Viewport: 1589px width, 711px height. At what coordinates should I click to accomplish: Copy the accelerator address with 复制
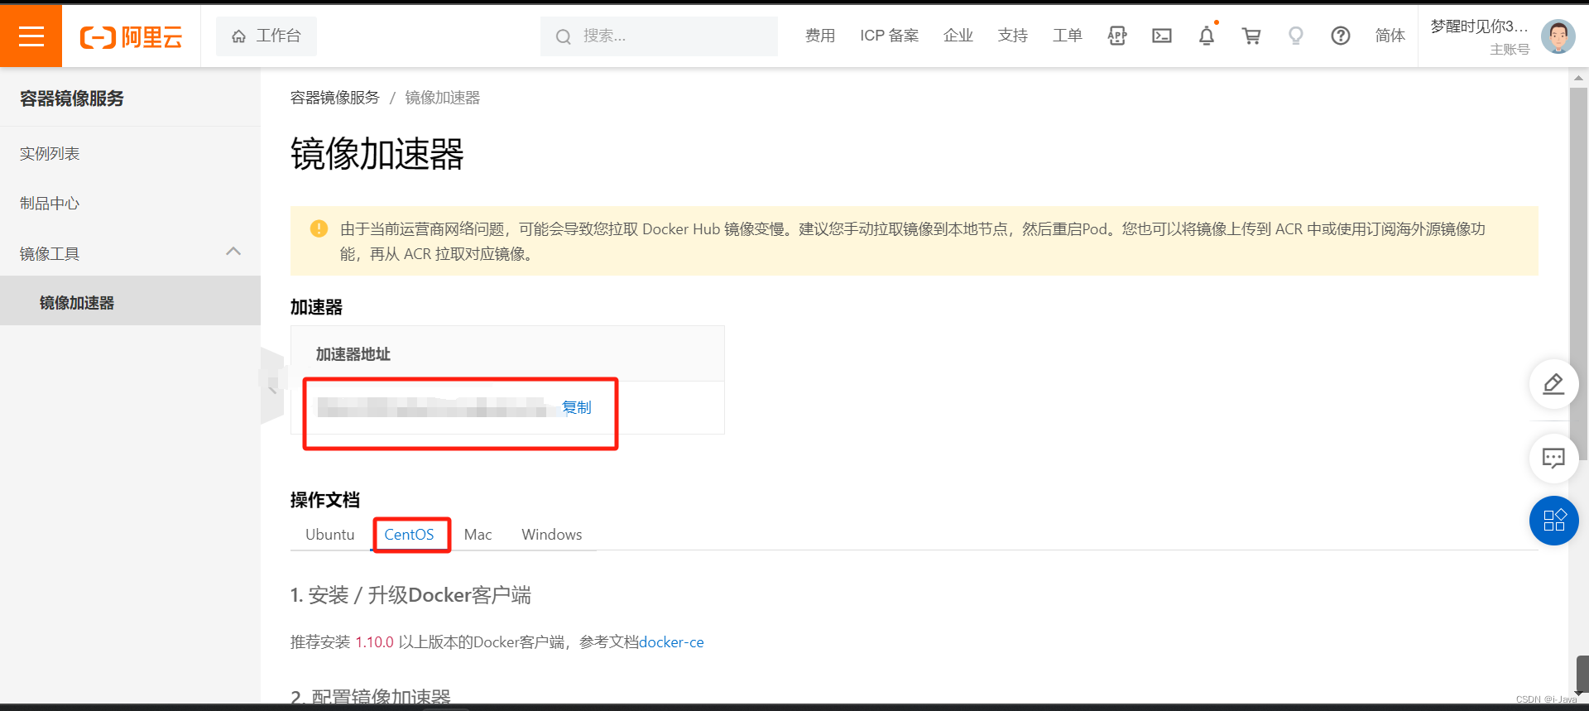[x=577, y=407]
